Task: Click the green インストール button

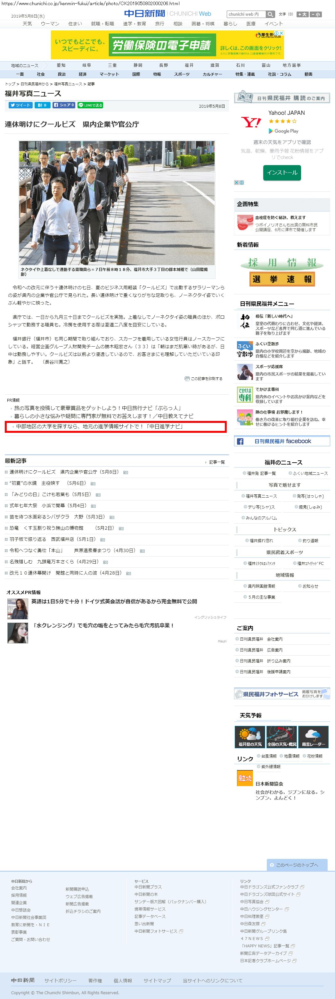Action: pos(282,172)
